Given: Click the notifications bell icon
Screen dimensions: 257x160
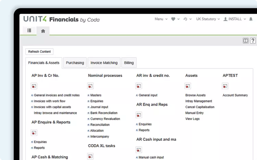Looking at the screenshot, I should click(x=251, y=19).
